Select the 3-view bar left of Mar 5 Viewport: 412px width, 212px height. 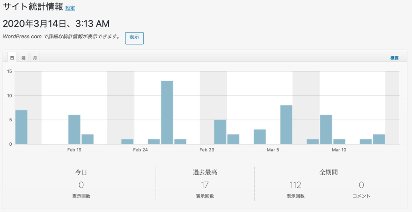260,137
